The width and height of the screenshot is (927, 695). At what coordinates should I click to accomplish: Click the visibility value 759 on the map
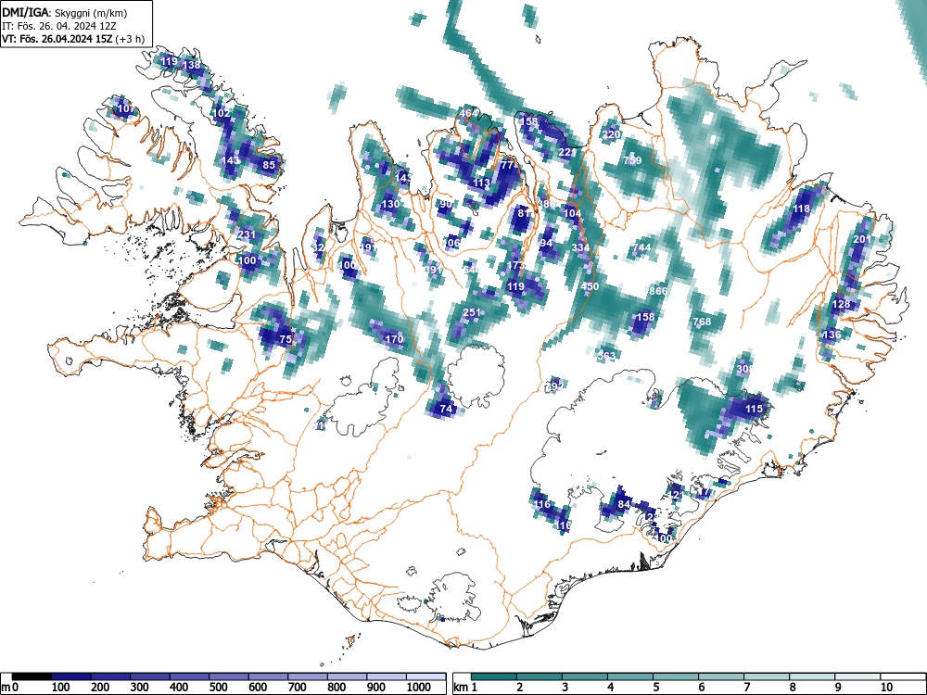632,160
